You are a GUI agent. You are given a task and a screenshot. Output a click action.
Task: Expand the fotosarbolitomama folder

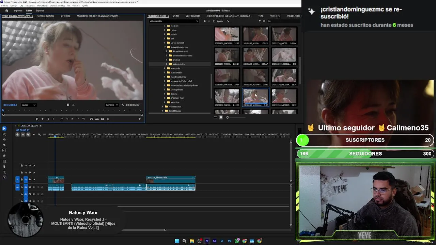[167, 51]
